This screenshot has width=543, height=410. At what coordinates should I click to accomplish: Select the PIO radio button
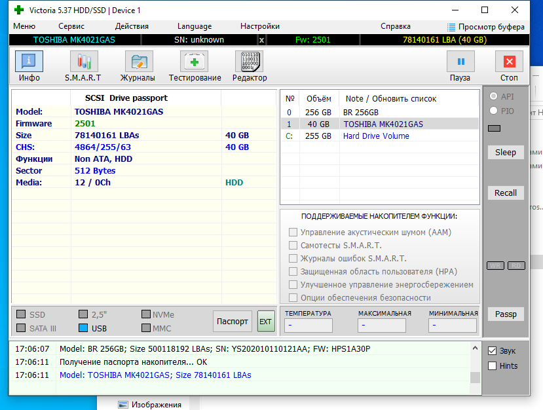click(493, 111)
